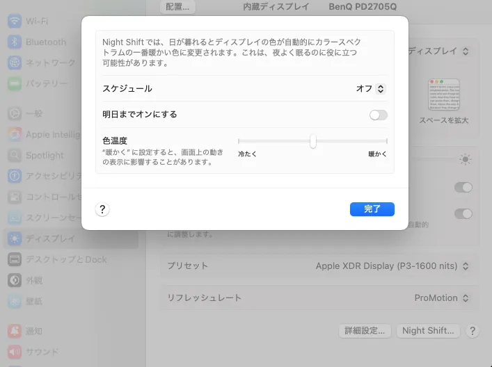The width and height of the screenshot is (492, 367).
Task: Click the スクリーンセーバ icon
Action: [15, 218]
